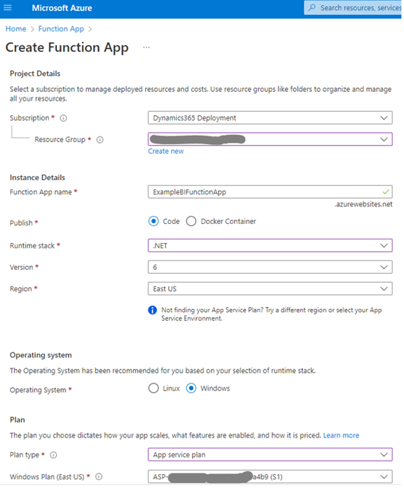Expand the Plan type dropdown
The height and width of the screenshot is (491, 404).
(x=270, y=455)
